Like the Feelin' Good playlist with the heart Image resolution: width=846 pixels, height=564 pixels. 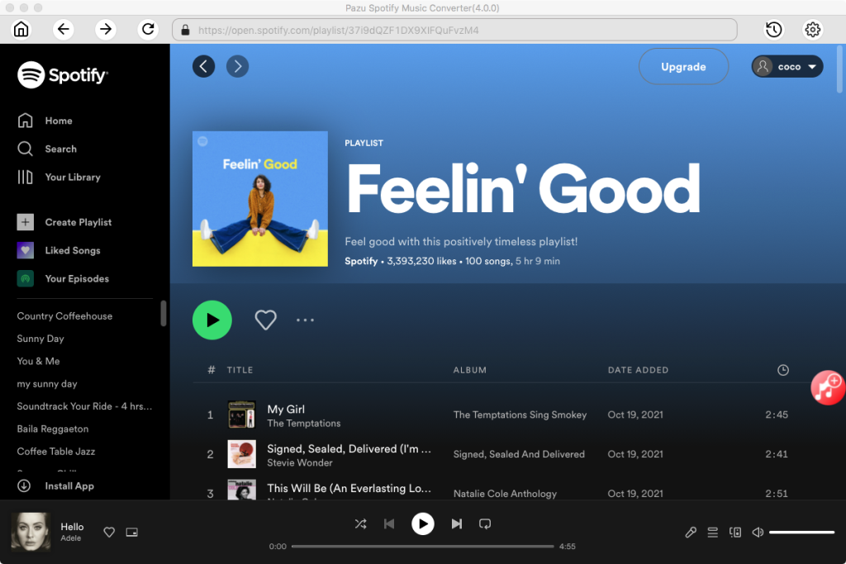click(265, 320)
